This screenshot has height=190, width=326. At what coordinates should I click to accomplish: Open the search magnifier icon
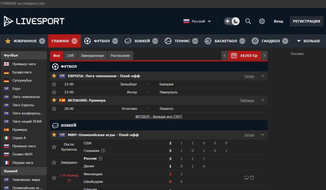(248, 21)
